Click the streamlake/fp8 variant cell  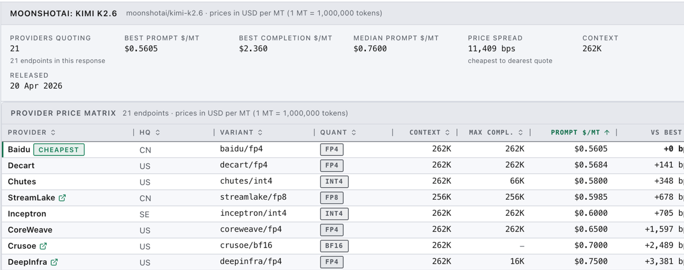[x=253, y=197]
